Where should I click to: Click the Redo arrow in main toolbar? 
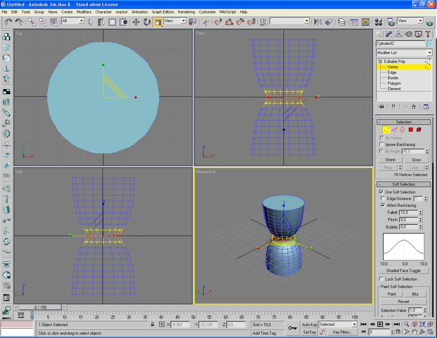click(x=19, y=22)
